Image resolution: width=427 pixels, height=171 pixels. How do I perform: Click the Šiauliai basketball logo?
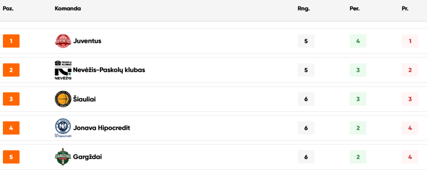pyautogui.click(x=63, y=99)
